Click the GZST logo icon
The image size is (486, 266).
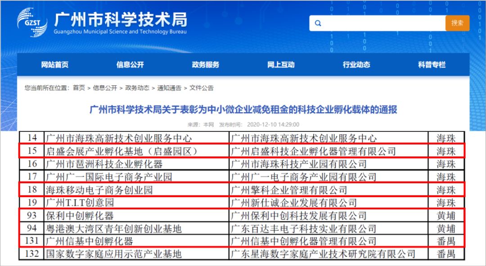tap(32, 23)
